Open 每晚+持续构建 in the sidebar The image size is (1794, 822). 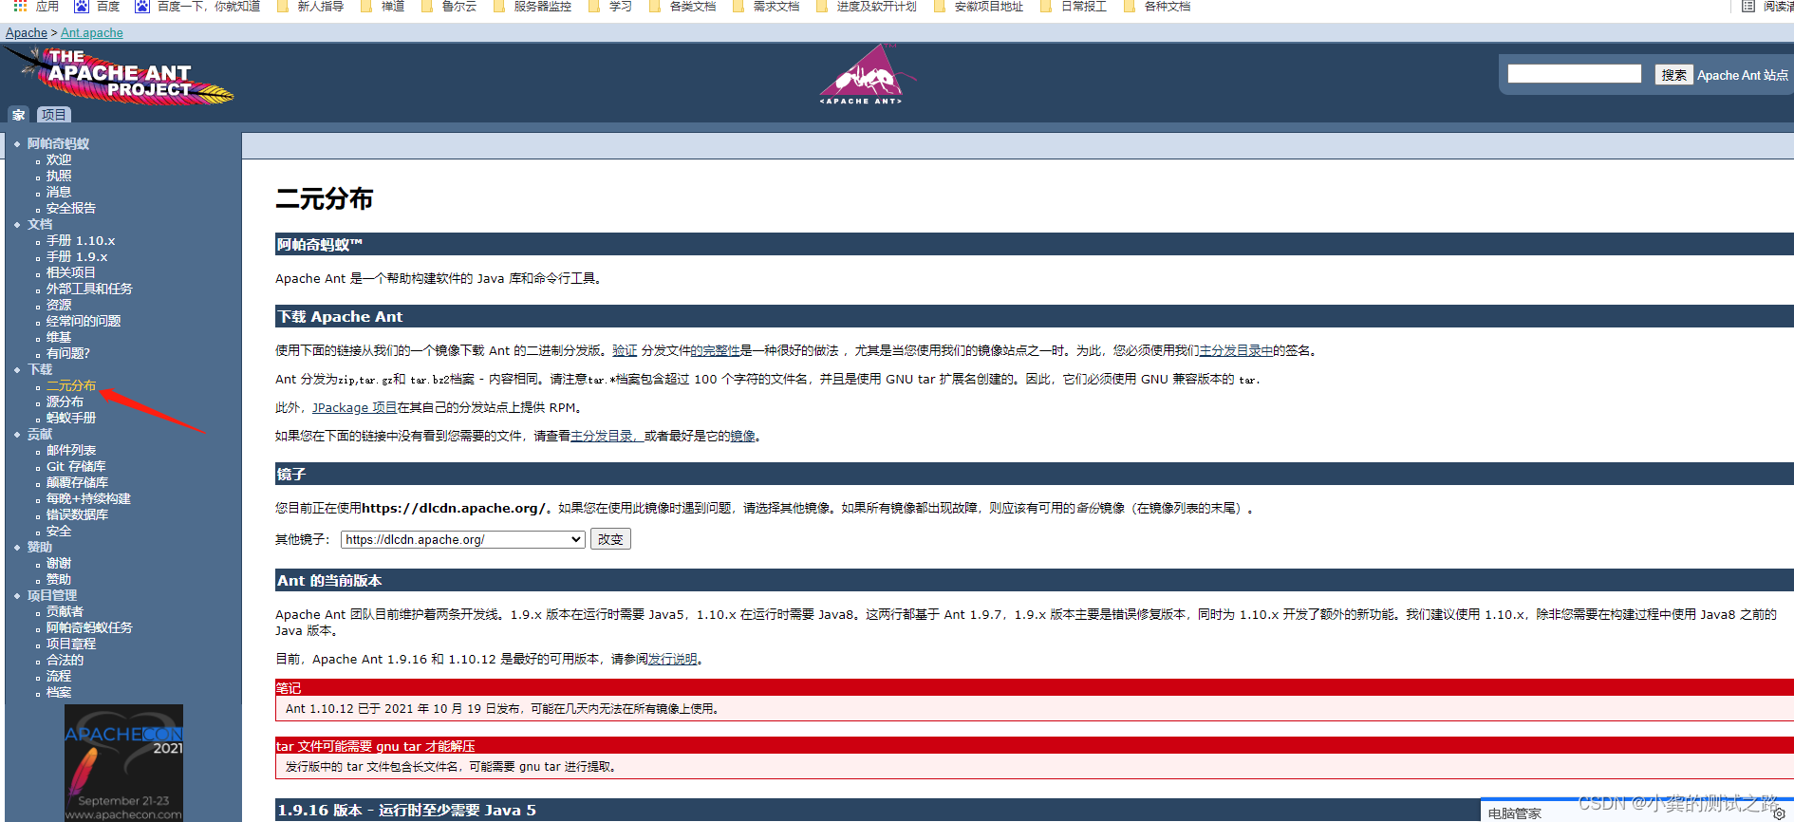(x=88, y=498)
